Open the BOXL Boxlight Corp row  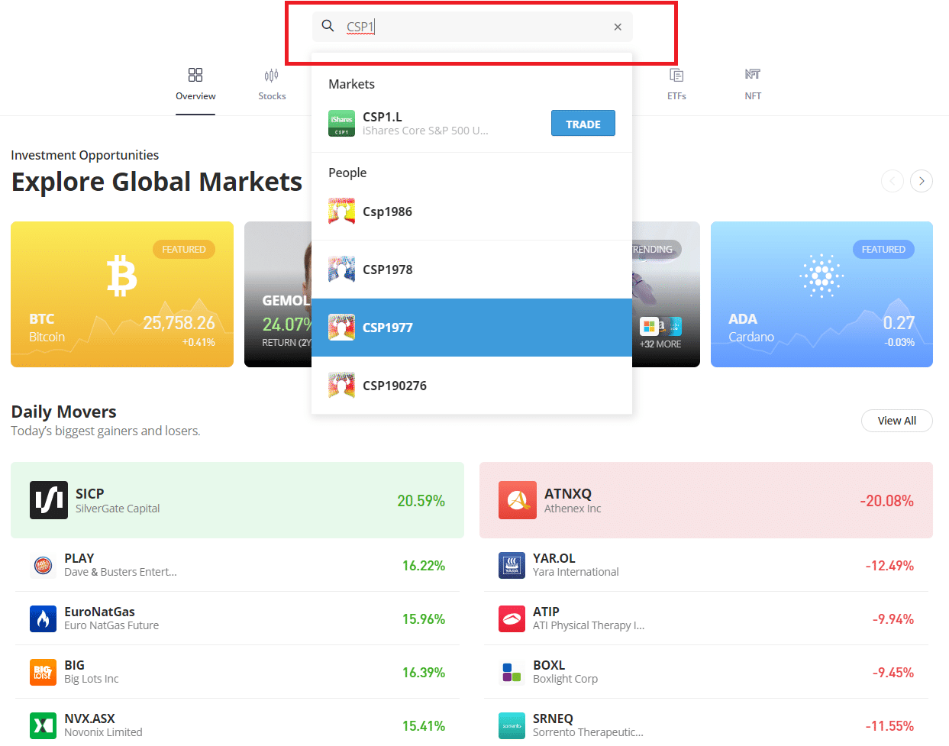[706, 672]
